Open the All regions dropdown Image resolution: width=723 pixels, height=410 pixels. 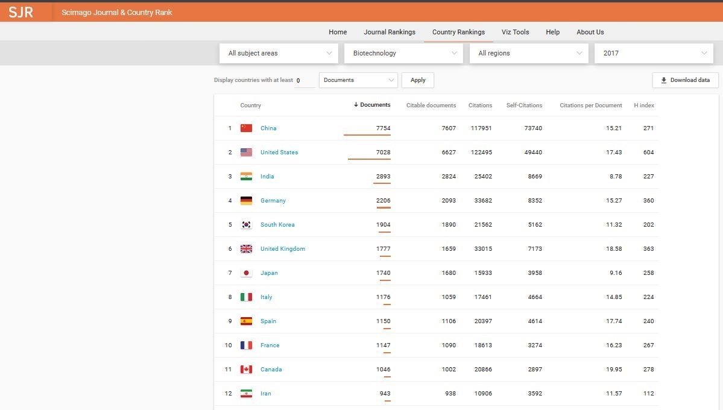tap(529, 53)
